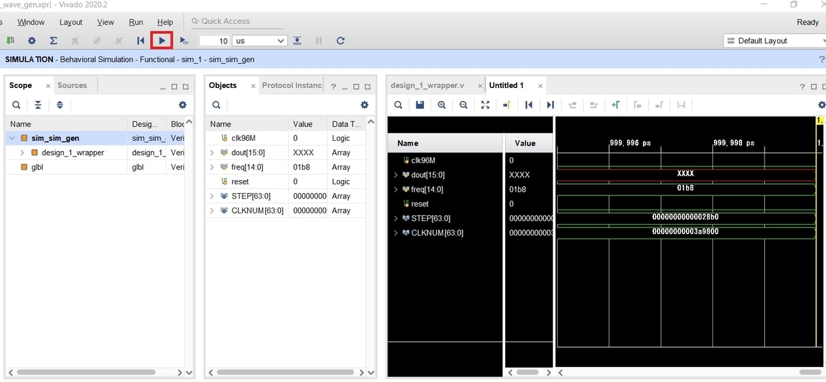Viewport: 826px width, 382px height.
Task: Close the Objects tab
Action: point(253,86)
